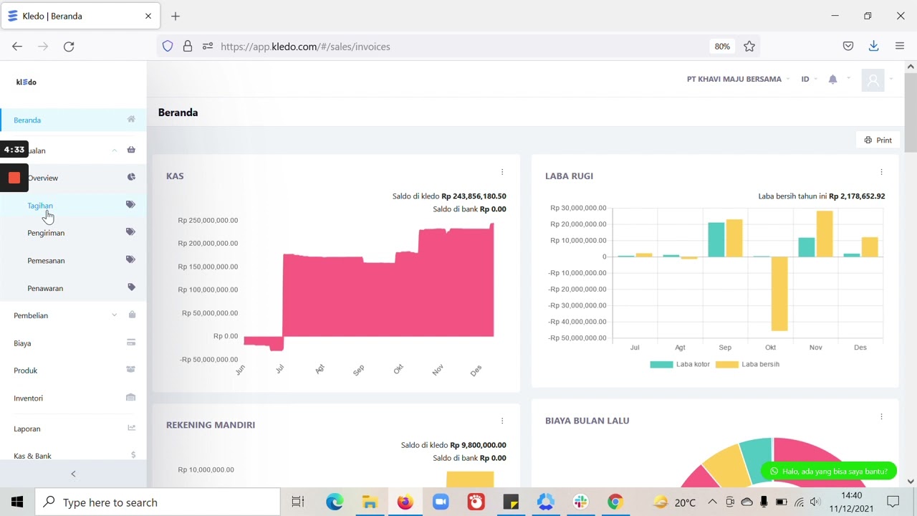This screenshot has height=516, width=917.
Task: Select Tagihan in the sidebar
Action: pos(40,206)
